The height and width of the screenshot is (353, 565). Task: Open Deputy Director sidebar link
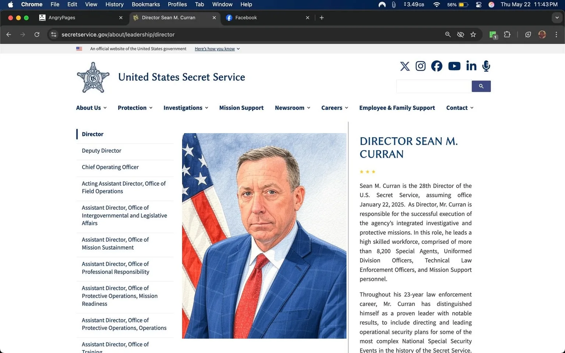coord(102,151)
